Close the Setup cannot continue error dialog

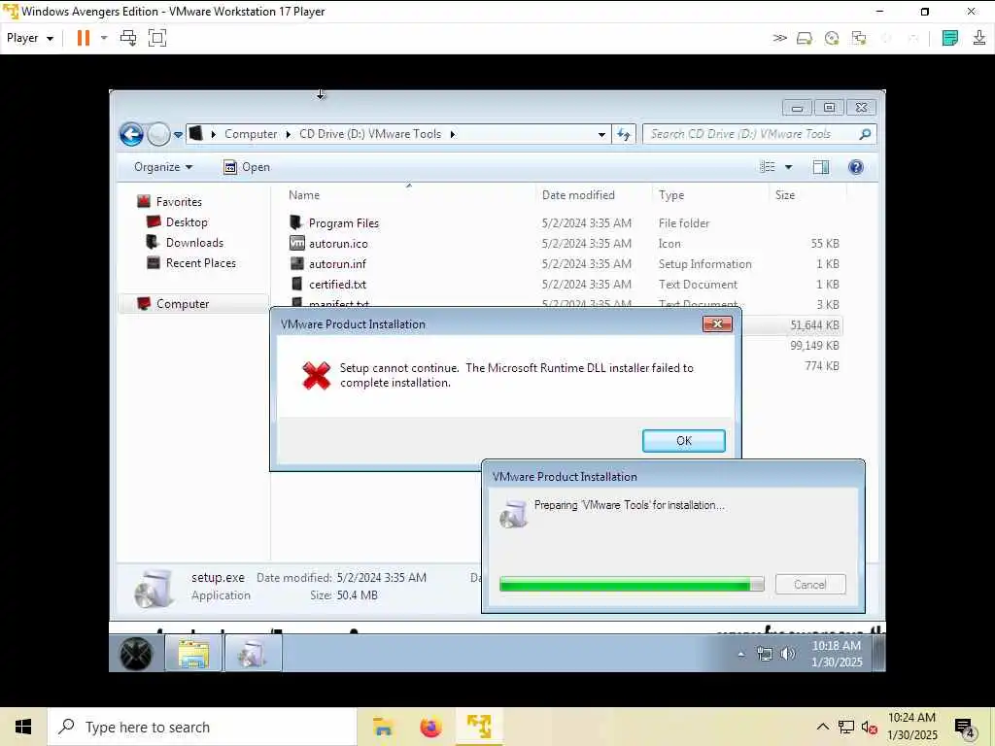tap(717, 324)
